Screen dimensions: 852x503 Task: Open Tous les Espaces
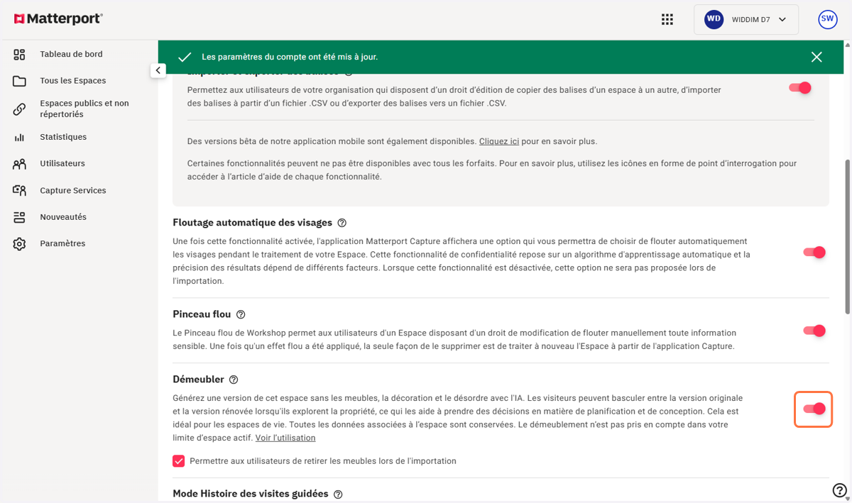(73, 81)
